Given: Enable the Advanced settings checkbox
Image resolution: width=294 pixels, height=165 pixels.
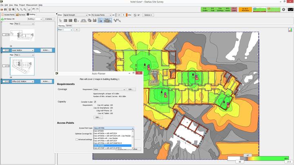Looking at the screenshot, I should point(77,140).
